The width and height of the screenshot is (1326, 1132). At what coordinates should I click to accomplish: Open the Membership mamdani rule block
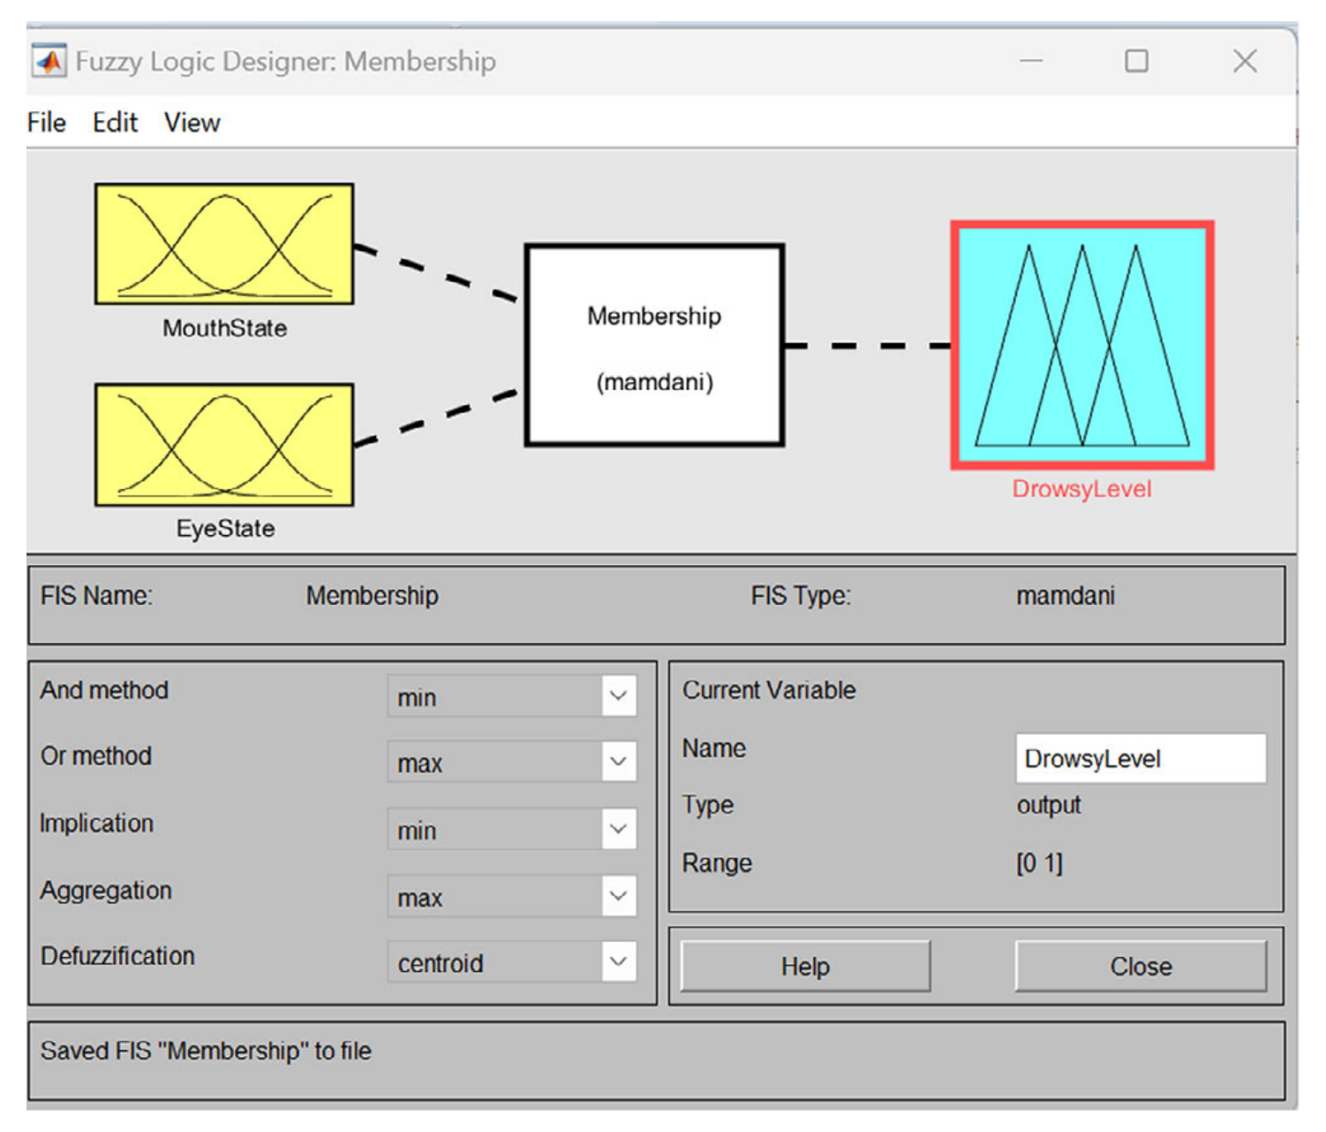point(654,345)
